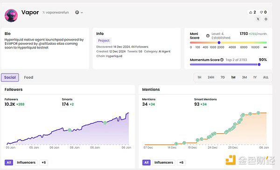Screen dimensions: 280x170
Task: Click Influencers filter under Followers chart
Action: tap(26, 163)
